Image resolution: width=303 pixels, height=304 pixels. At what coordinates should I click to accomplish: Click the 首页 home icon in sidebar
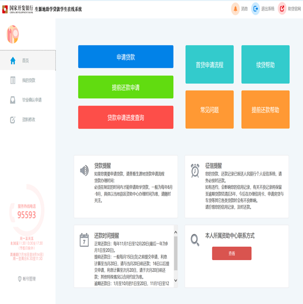(13, 61)
